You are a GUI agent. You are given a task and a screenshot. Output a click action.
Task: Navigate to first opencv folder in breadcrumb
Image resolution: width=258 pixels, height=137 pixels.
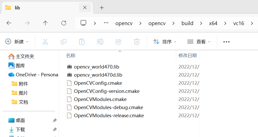[124, 23]
